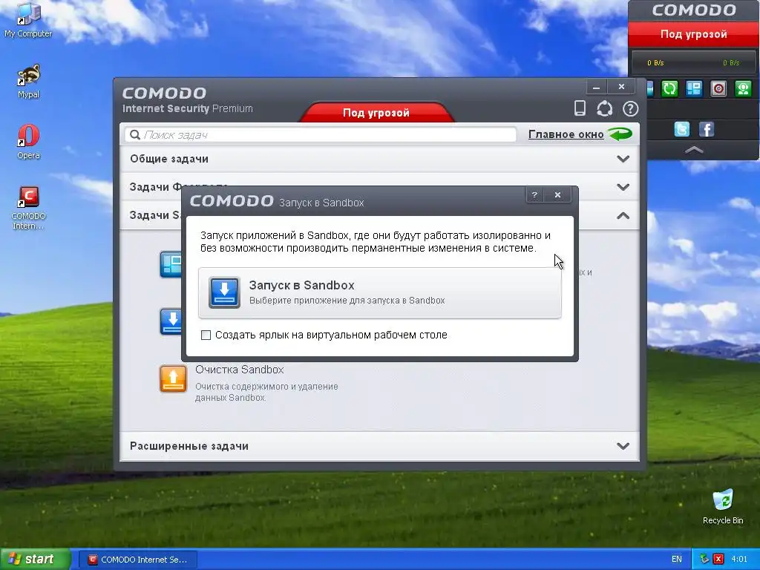Expand the Расширенные задачи section
Screen dimensions: 760x570
click(379, 446)
